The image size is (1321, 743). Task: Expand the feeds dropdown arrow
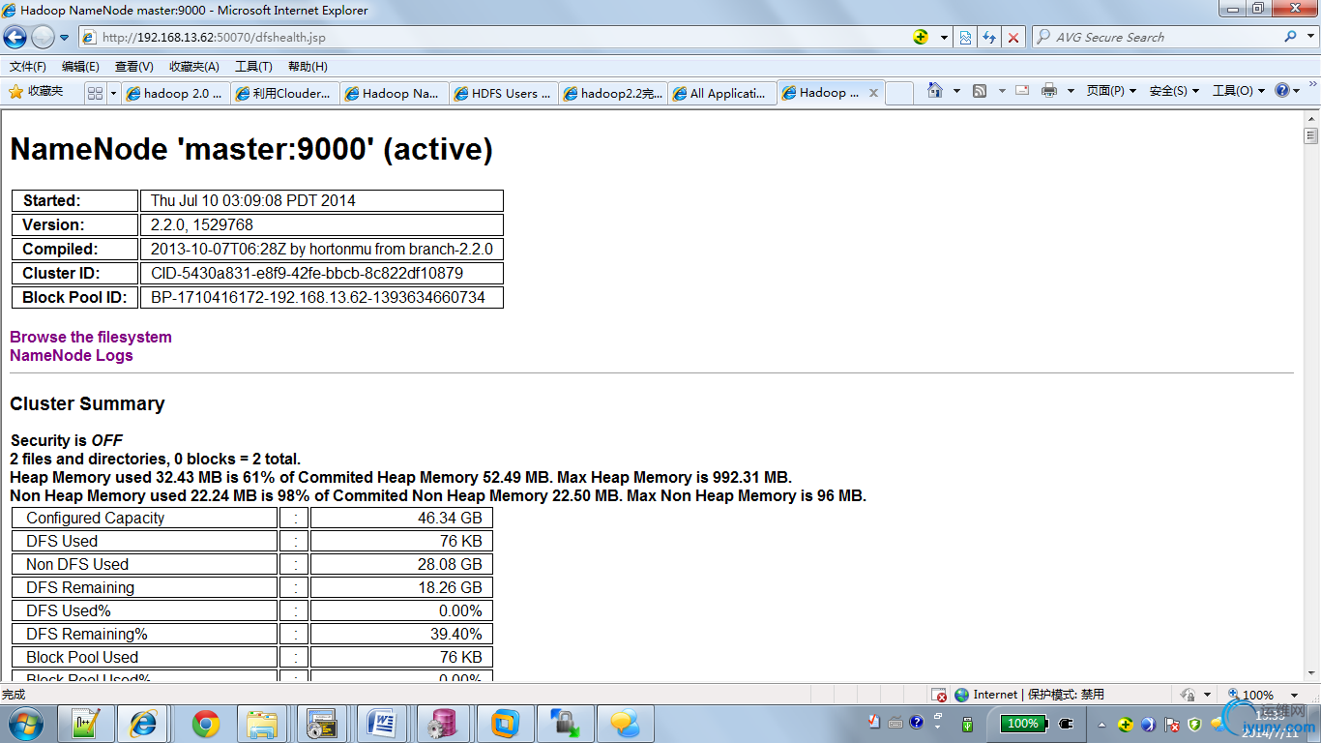point(1001,91)
